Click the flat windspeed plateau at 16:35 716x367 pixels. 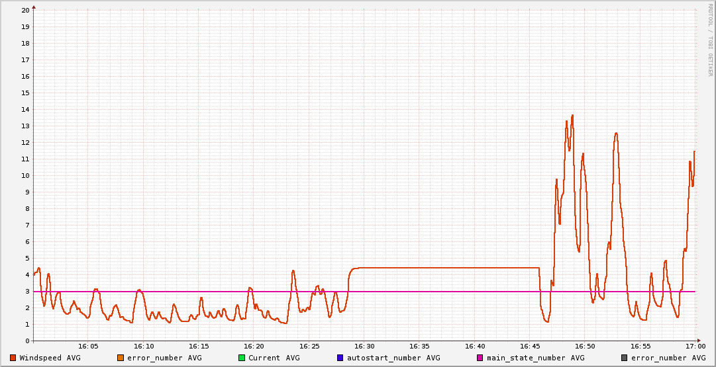(419, 268)
